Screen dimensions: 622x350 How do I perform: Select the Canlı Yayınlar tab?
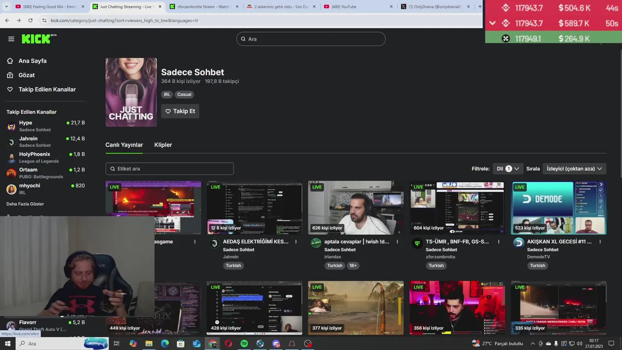pos(124,145)
